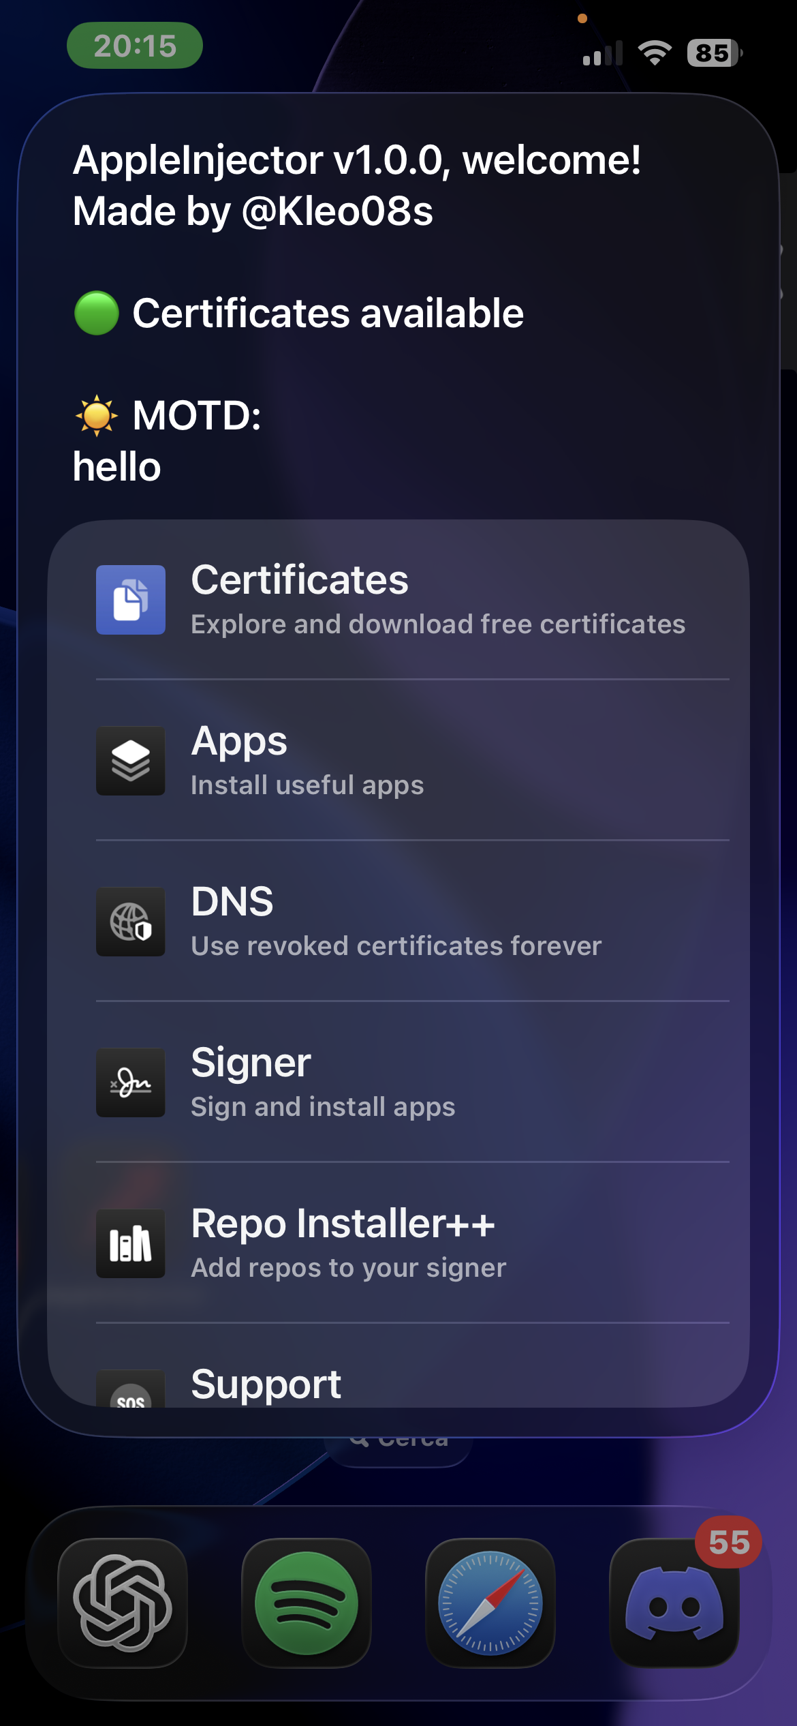797x1726 pixels.
Task: Open the Spotify app in dock
Action: (307, 1603)
